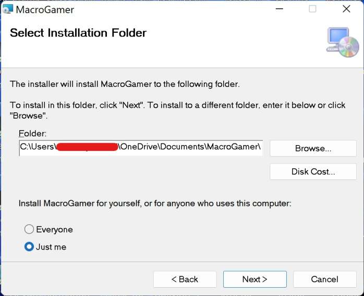Click the computer and disc setup graphic
Viewport: 364px width, 296px height.
pyautogui.click(x=343, y=42)
